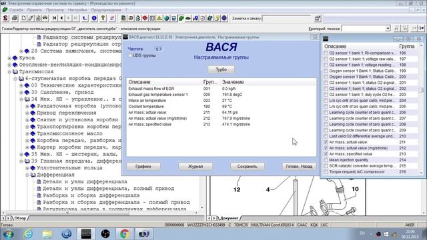Viewport: 427px width, 240px height.
Task: Open the Служба menu
Action: click(16, 10)
